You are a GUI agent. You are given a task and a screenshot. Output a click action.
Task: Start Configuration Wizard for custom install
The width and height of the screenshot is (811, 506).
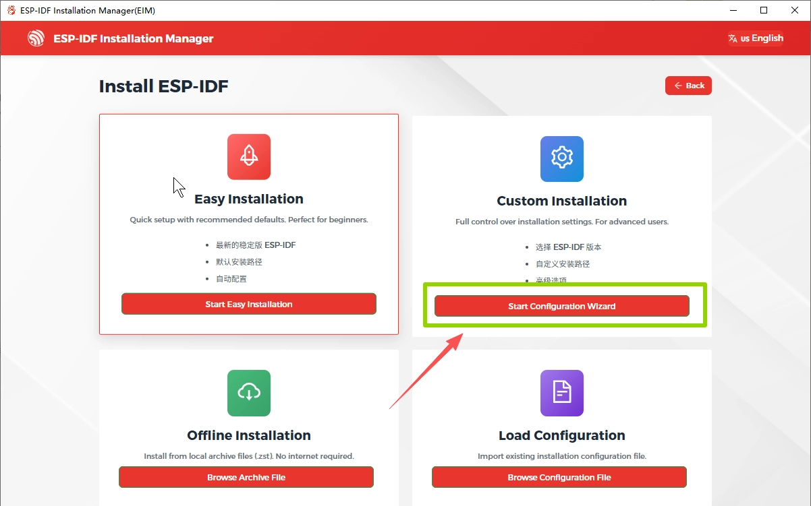tap(562, 306)
